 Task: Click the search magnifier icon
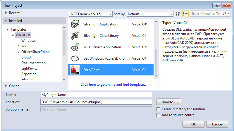[224, 14]
